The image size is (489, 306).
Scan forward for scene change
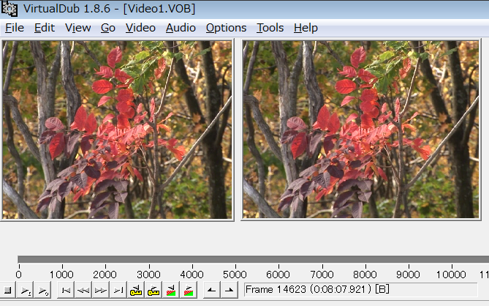pos(189,291)
